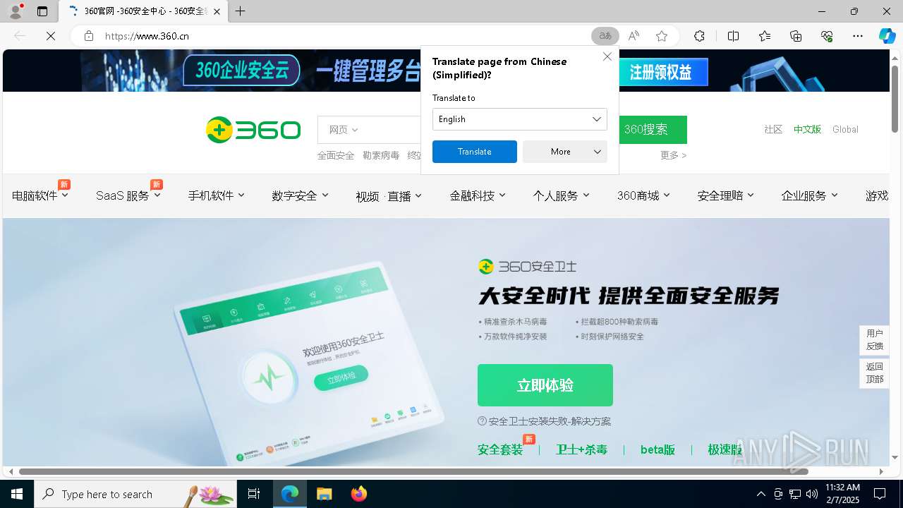Expand the 手机软件 navigation menu
903x508 pixels.
coord(216,195)
